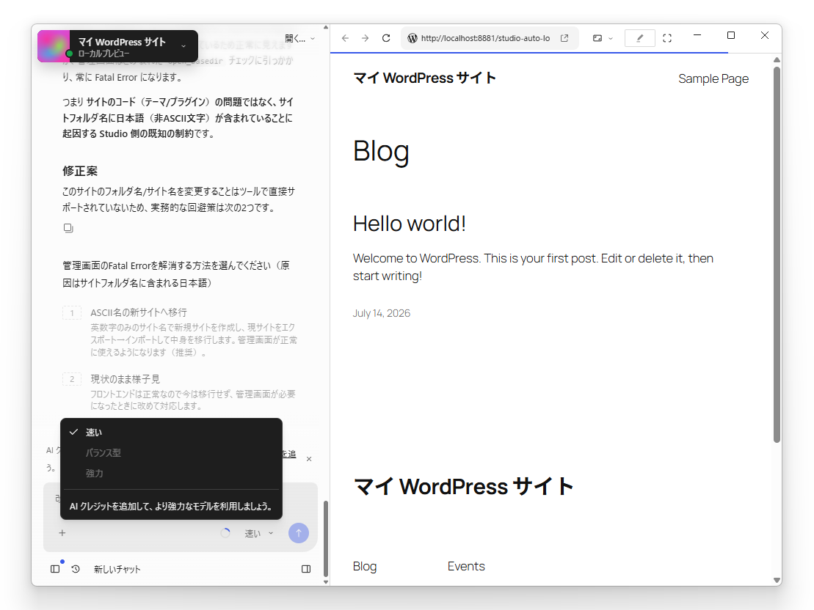Select the バランス型 model option
The height and width of the screenshot is (610, 814).
click(x=171, y=453)
